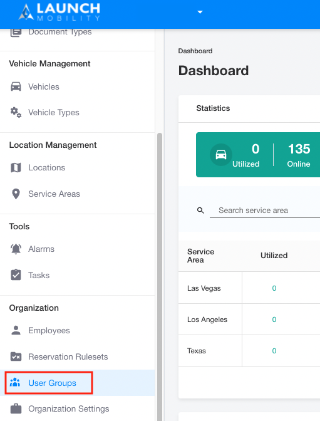Image resolution: width=320 pixels, height=421 pixels.
Task: Click the Vehicle Types gears icon
Action: pyautogui.click(x=16, y=113)
